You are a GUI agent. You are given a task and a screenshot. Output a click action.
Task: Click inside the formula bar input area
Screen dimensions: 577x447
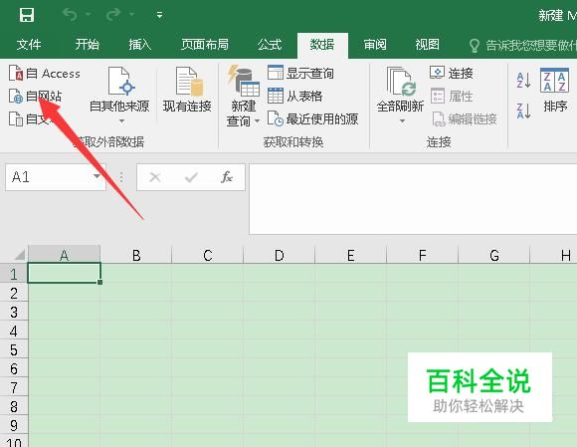click(413, 199)
